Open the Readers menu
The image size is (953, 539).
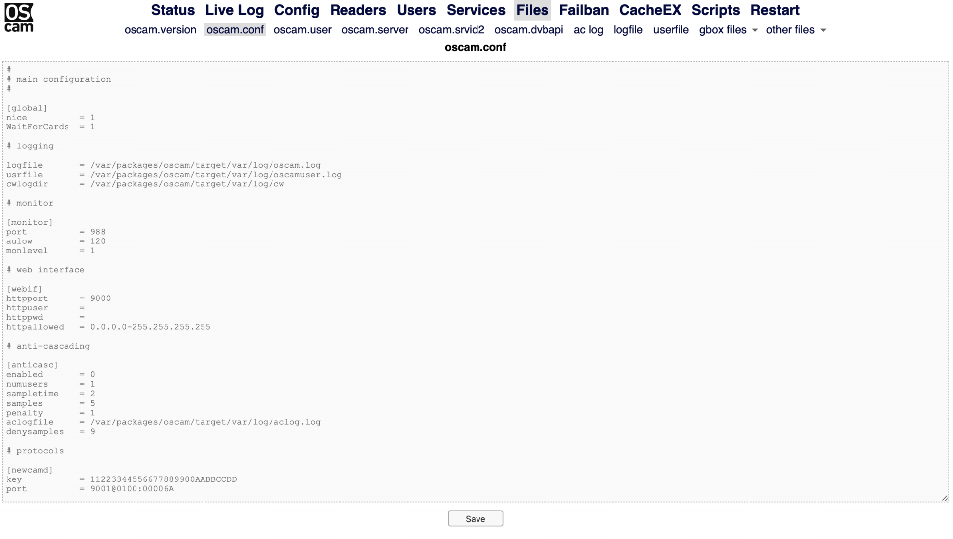(x=358, y=10)
